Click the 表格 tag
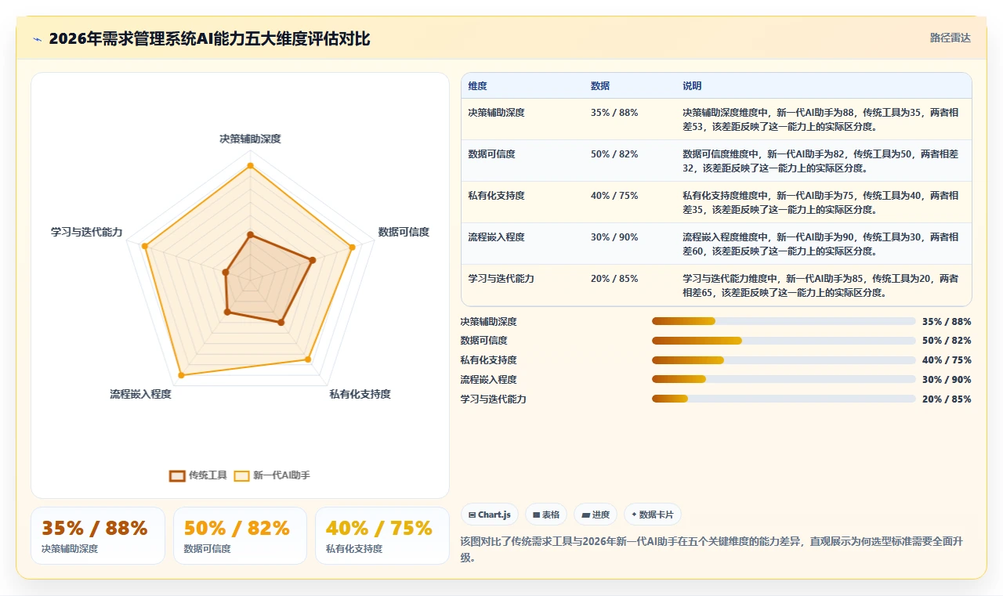 (546, 515)
